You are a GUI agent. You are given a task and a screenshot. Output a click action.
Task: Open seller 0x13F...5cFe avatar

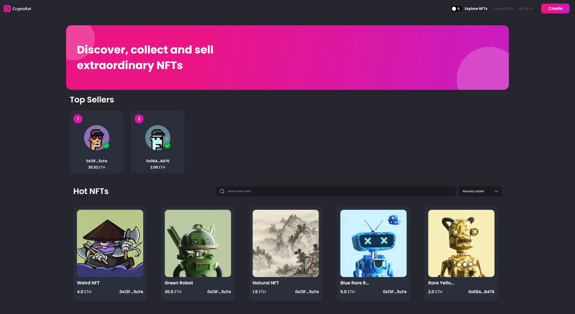[96, 137]
